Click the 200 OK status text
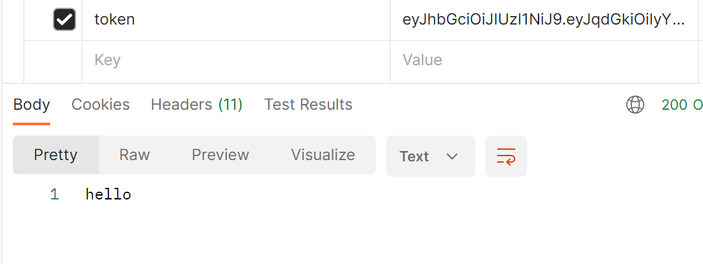 click(682, 105)
